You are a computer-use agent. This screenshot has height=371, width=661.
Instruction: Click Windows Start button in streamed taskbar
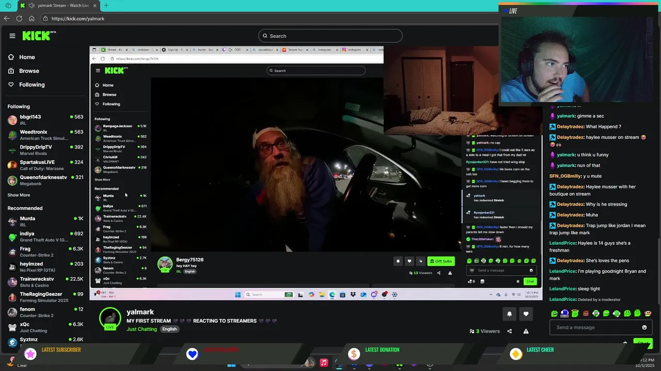tap(238, 295)
